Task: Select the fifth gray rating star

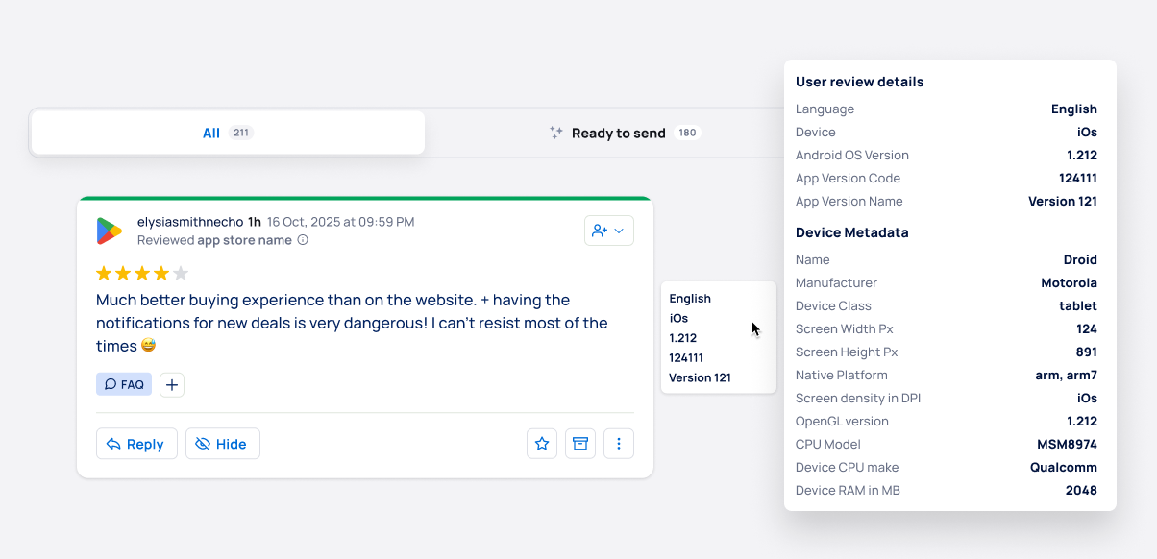Action: [x=179, y=273]
